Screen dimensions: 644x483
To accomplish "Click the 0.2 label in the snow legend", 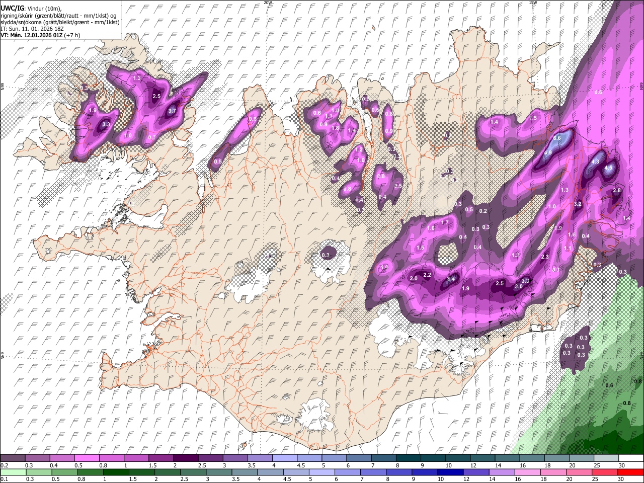I will click(4, 465).
